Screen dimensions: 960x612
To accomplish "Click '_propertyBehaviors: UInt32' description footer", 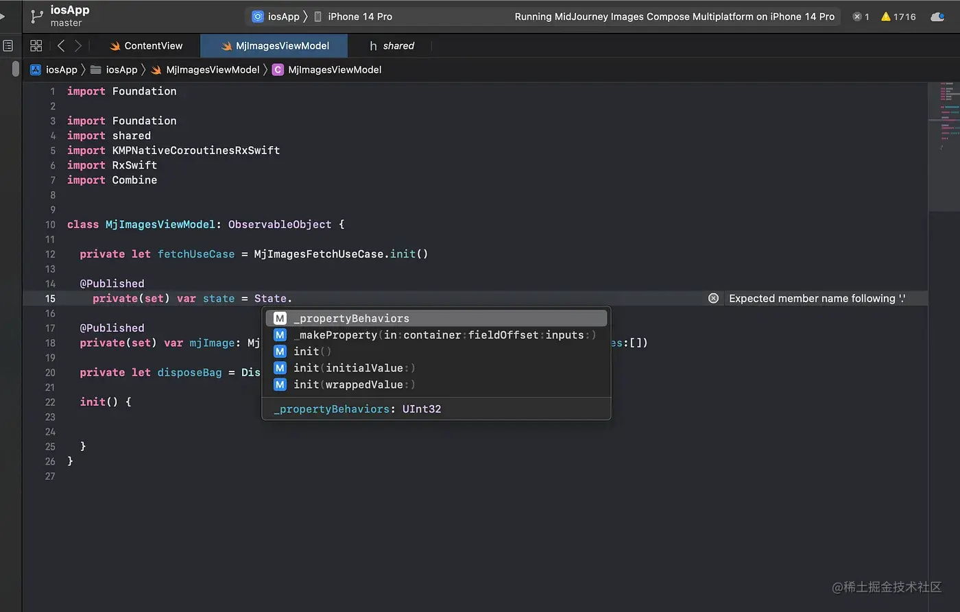I will [357, 409].
